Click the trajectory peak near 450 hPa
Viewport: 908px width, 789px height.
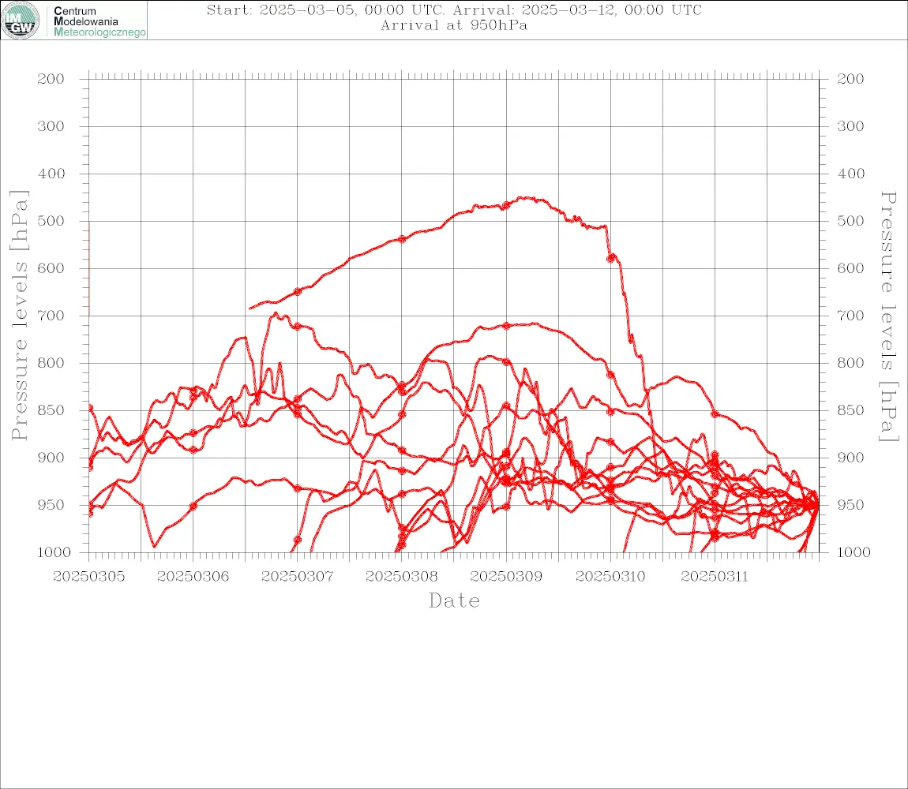(x=524, y=198)
